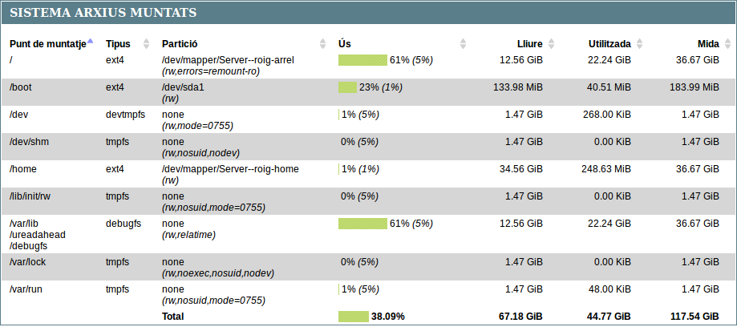Click the 23% usage bar for /boot
Viewport: 737px width, 327px height.
tap(347, 87)
